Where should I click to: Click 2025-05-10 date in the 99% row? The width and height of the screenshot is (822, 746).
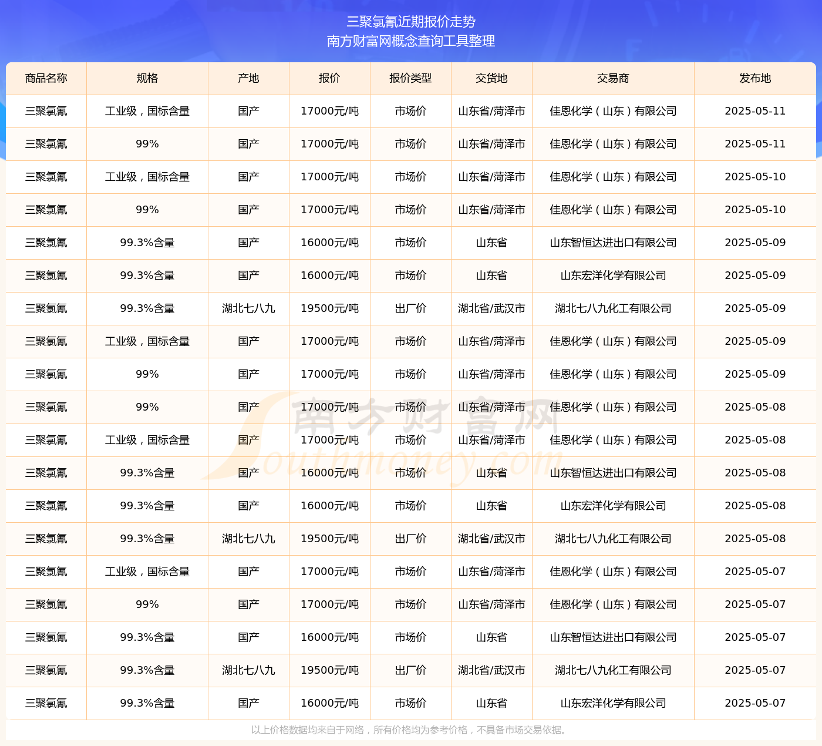click(755, 210)
